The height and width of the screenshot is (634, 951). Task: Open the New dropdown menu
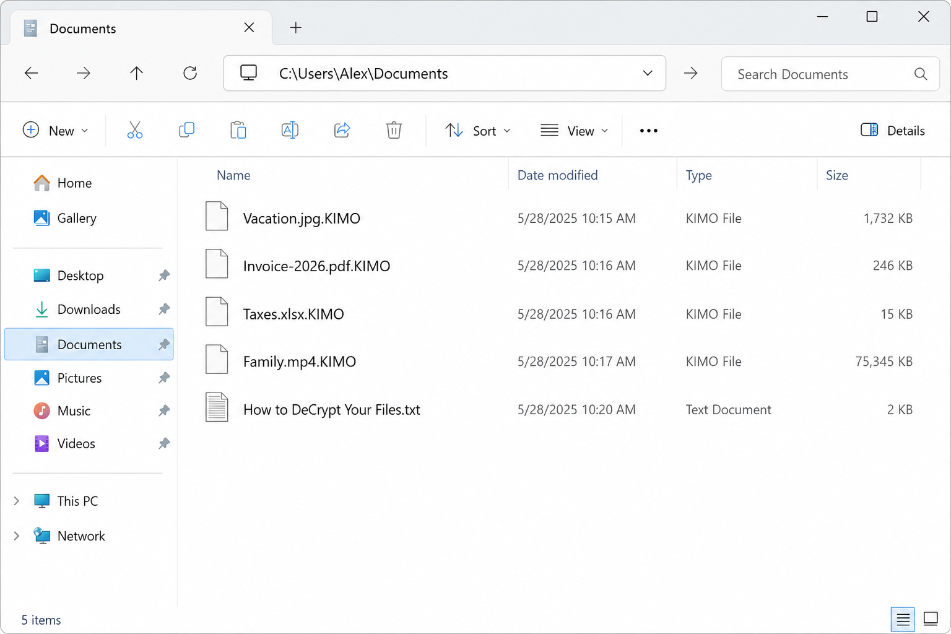point(56,130)
